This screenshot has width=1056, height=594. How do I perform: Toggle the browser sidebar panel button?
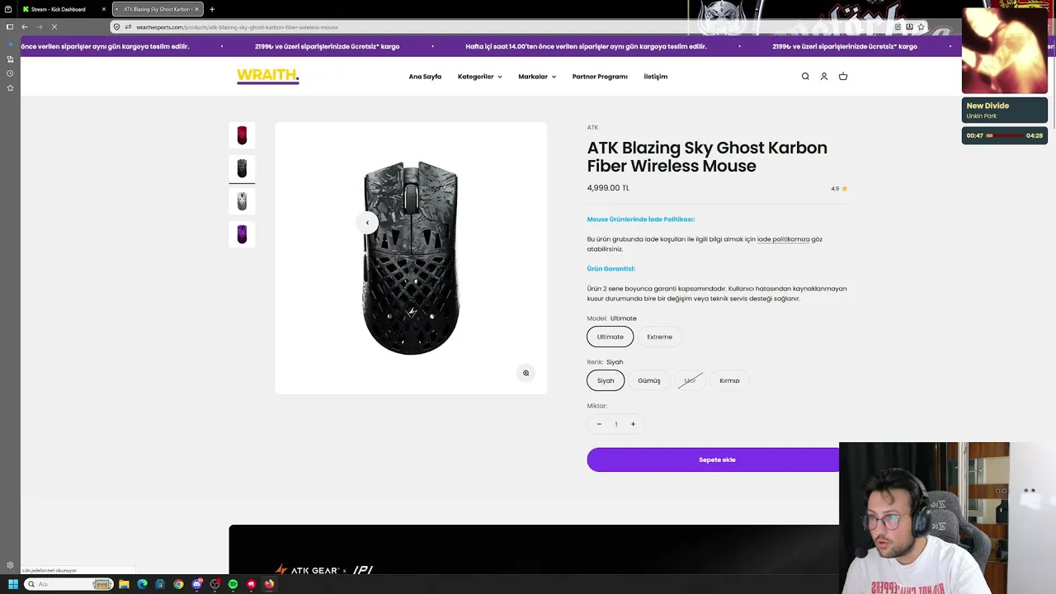pyautogui.click(x=10, y=26)
